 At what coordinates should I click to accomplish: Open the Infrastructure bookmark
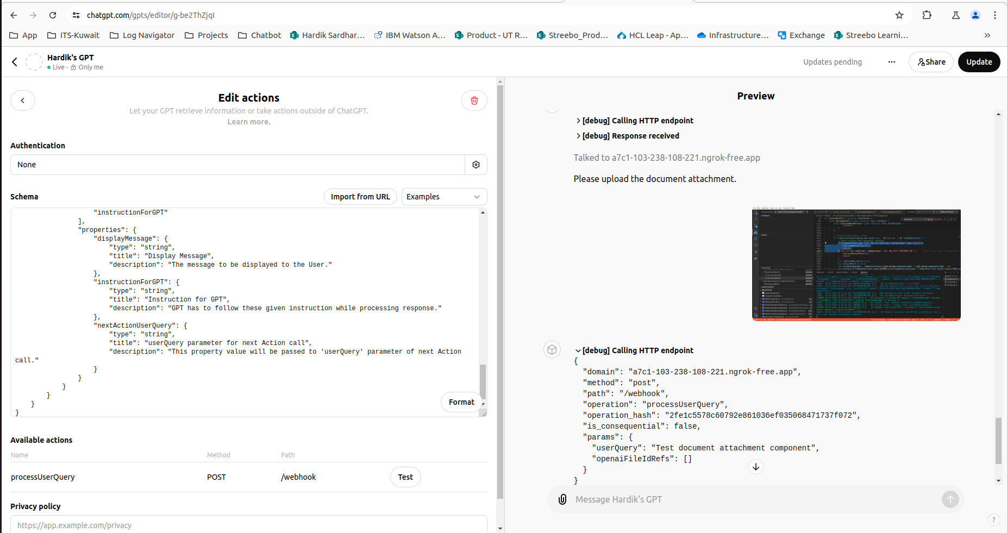(733, 35)
